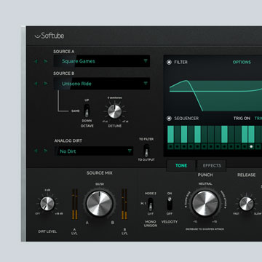Click the Dirt Level knob
The height and width of the screenshot is (262, 262).
(x=47, y=204)
